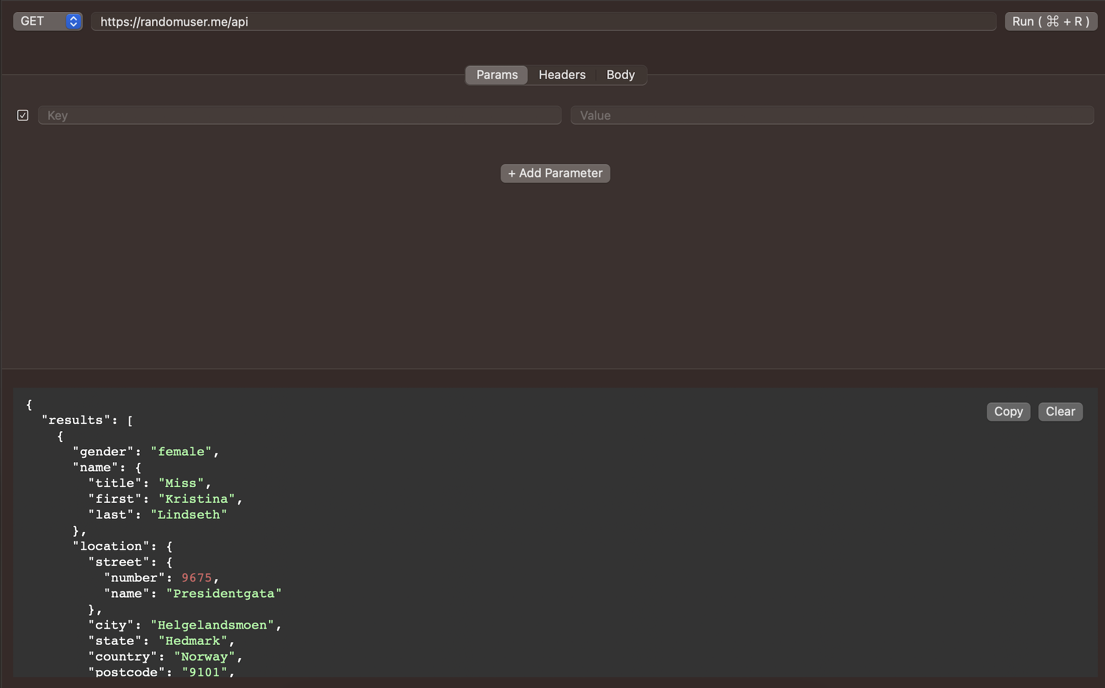Click the "Lindseth" last name value

point(189,515)
